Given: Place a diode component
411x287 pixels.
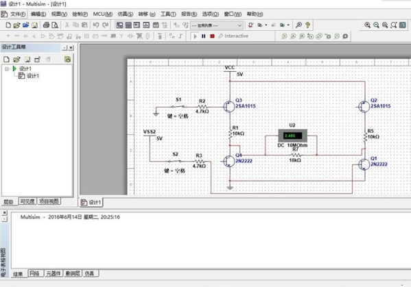Looking at the screenshot, I should point(25,36).
